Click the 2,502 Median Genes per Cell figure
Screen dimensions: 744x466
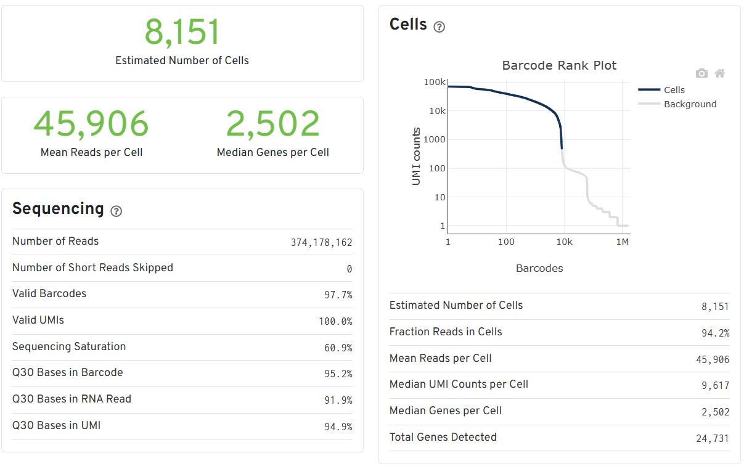tap(272, 124)
